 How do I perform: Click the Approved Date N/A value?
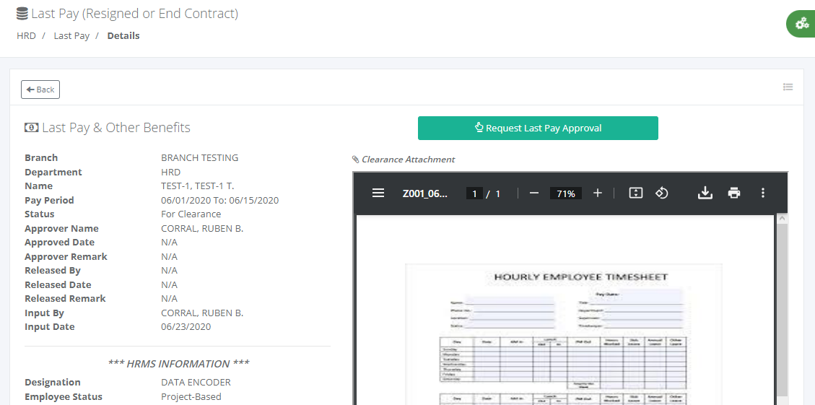169,243
